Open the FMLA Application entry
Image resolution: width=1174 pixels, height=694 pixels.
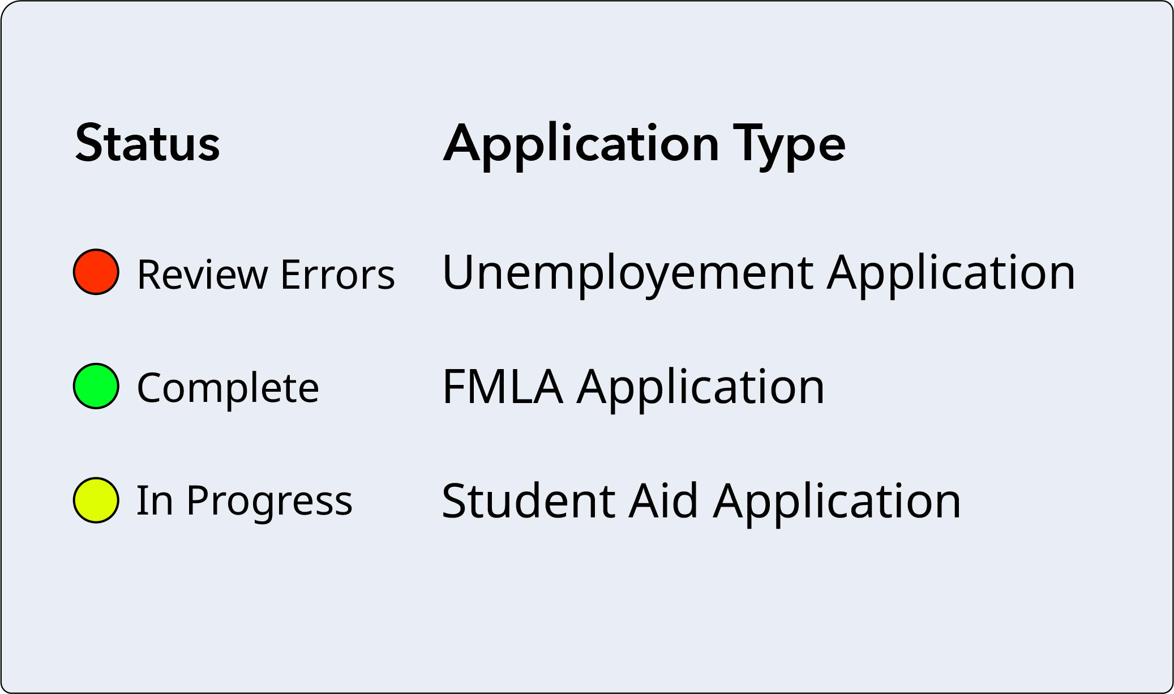633,387
